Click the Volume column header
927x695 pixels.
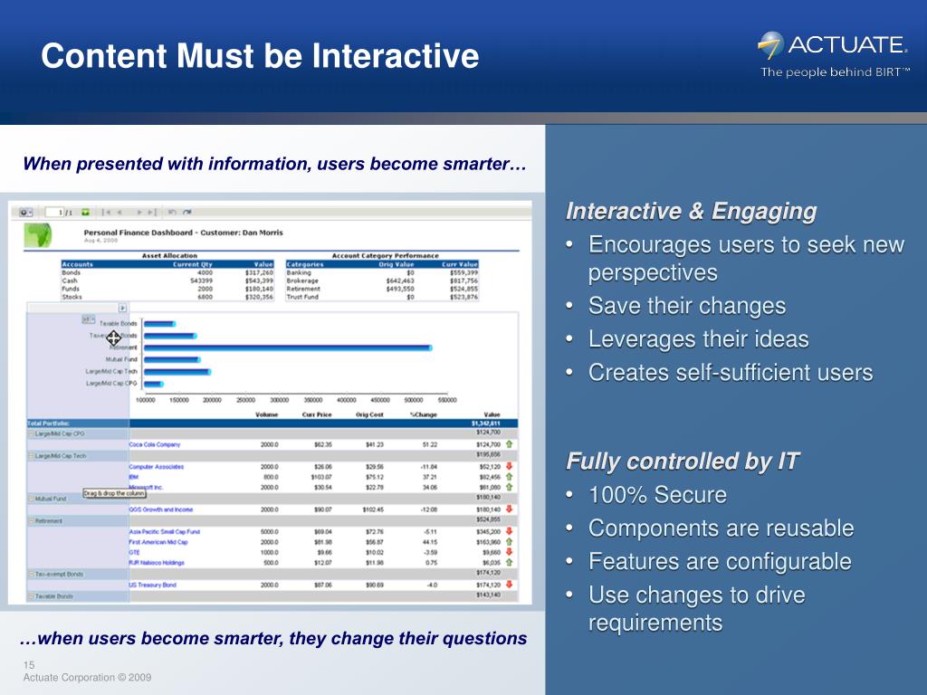click(267, 414)
